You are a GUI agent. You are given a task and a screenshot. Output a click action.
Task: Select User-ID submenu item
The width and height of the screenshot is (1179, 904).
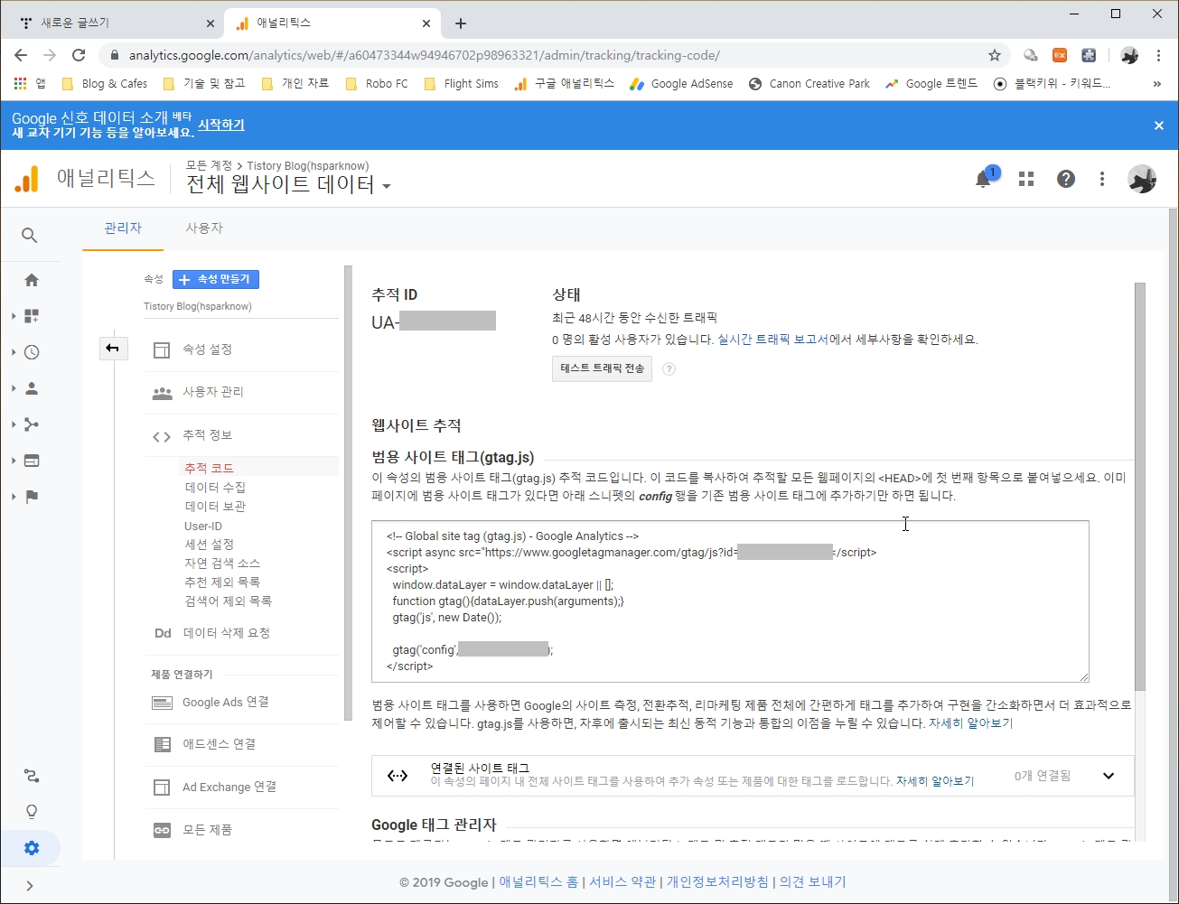pos(203,526)
